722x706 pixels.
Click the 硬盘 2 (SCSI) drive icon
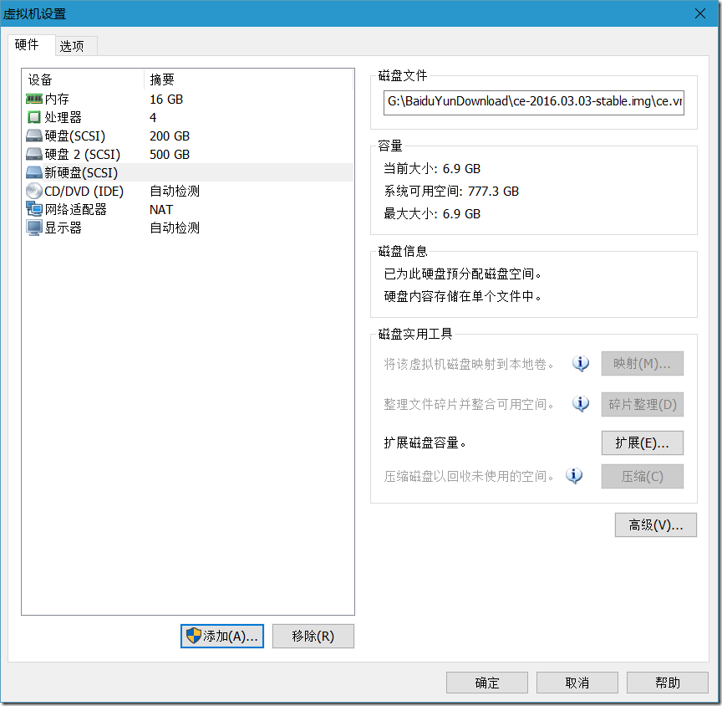click(34, 154)
